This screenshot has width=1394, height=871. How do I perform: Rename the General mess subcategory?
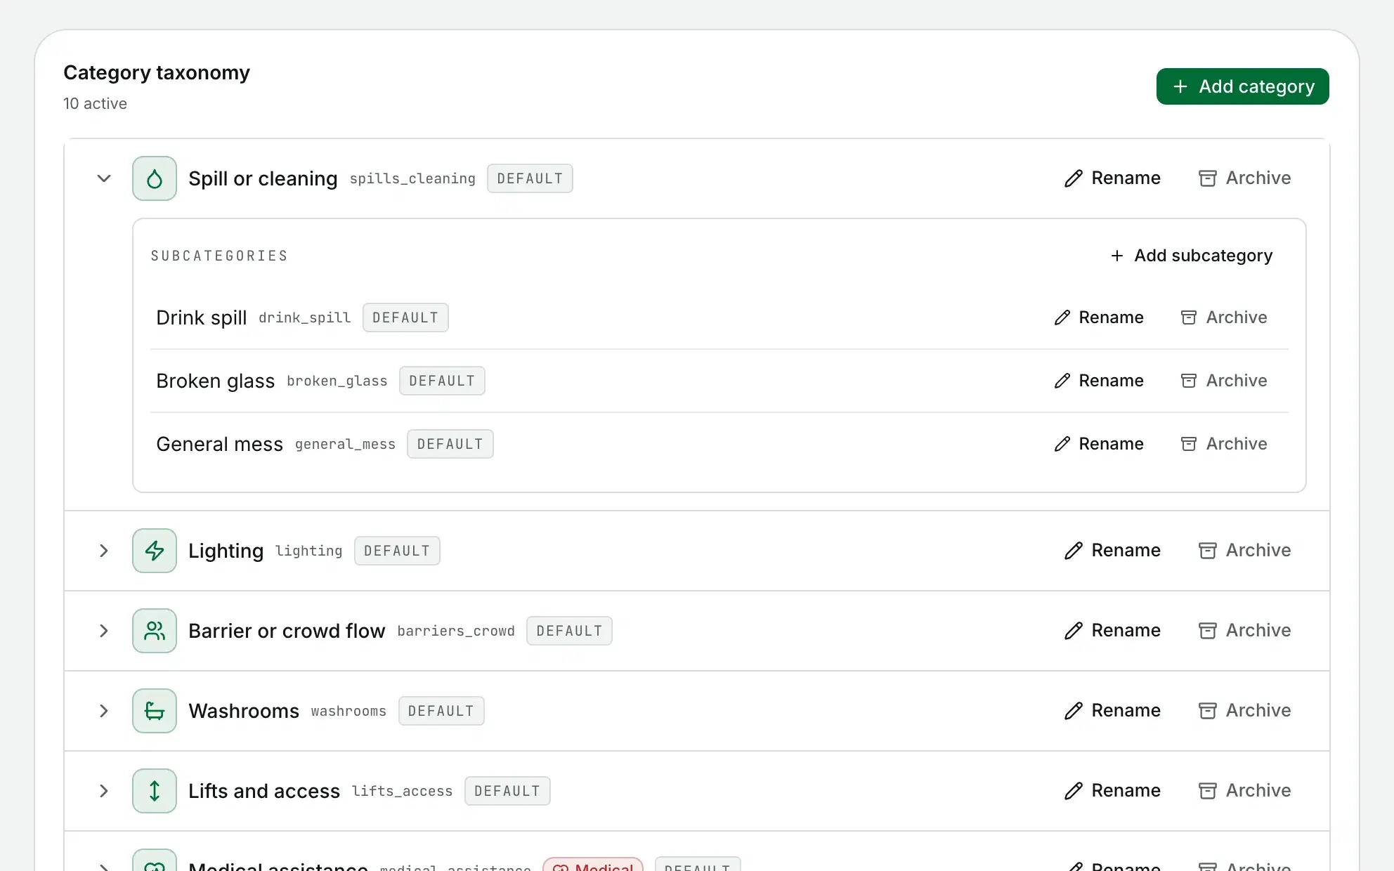click(x=1099, y=444)
